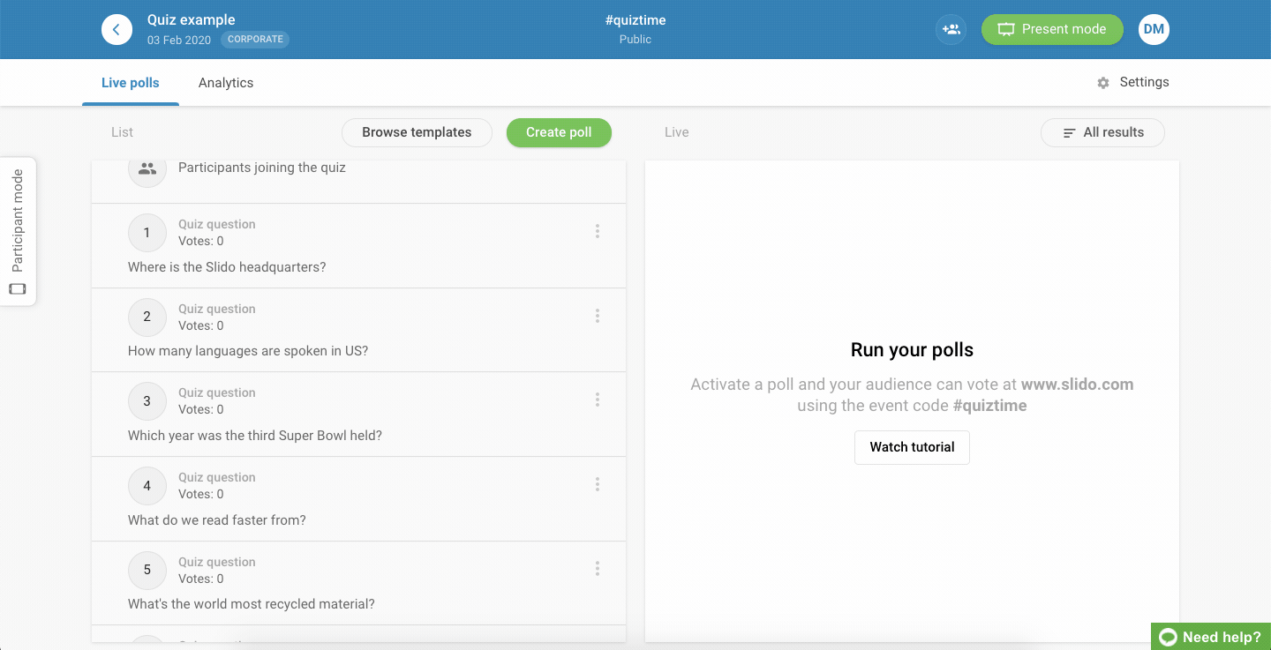
Task: Open options menu for read faster question
Action: click(598, 484)
